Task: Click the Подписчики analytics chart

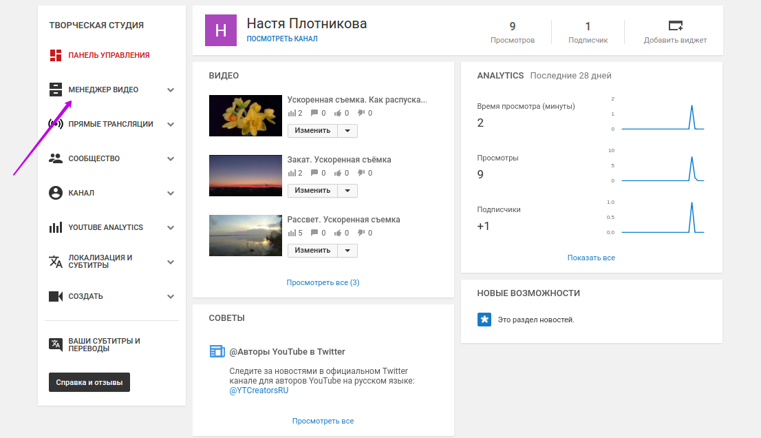Action: (663, 217)
